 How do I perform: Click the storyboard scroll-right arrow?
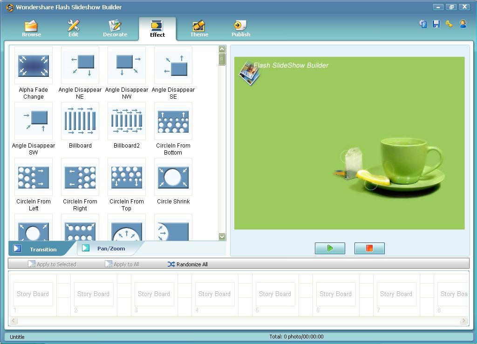[463, 320]
